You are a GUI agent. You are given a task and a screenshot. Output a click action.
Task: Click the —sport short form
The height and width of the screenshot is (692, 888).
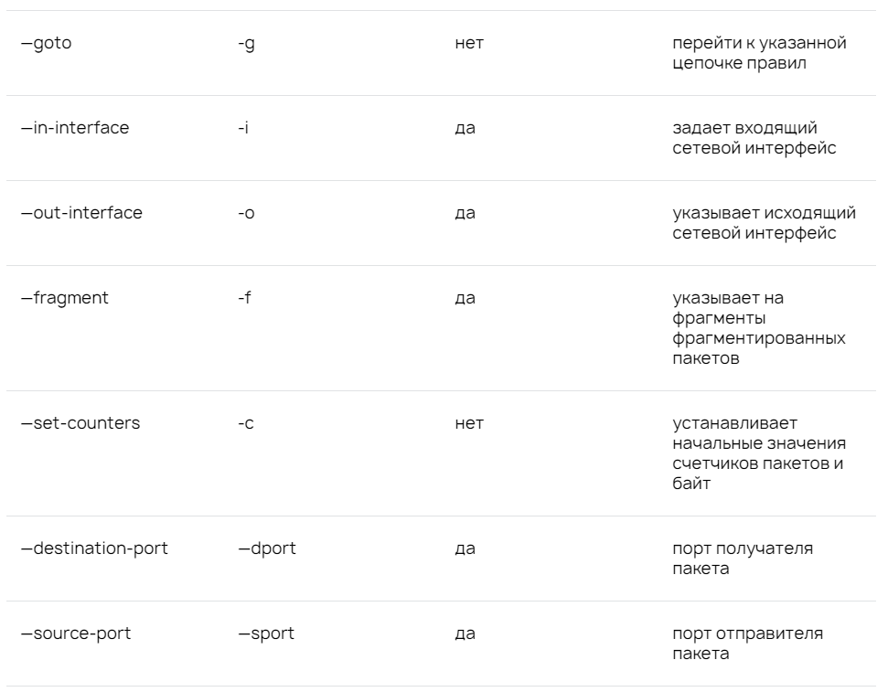click(x=266, y=633)
